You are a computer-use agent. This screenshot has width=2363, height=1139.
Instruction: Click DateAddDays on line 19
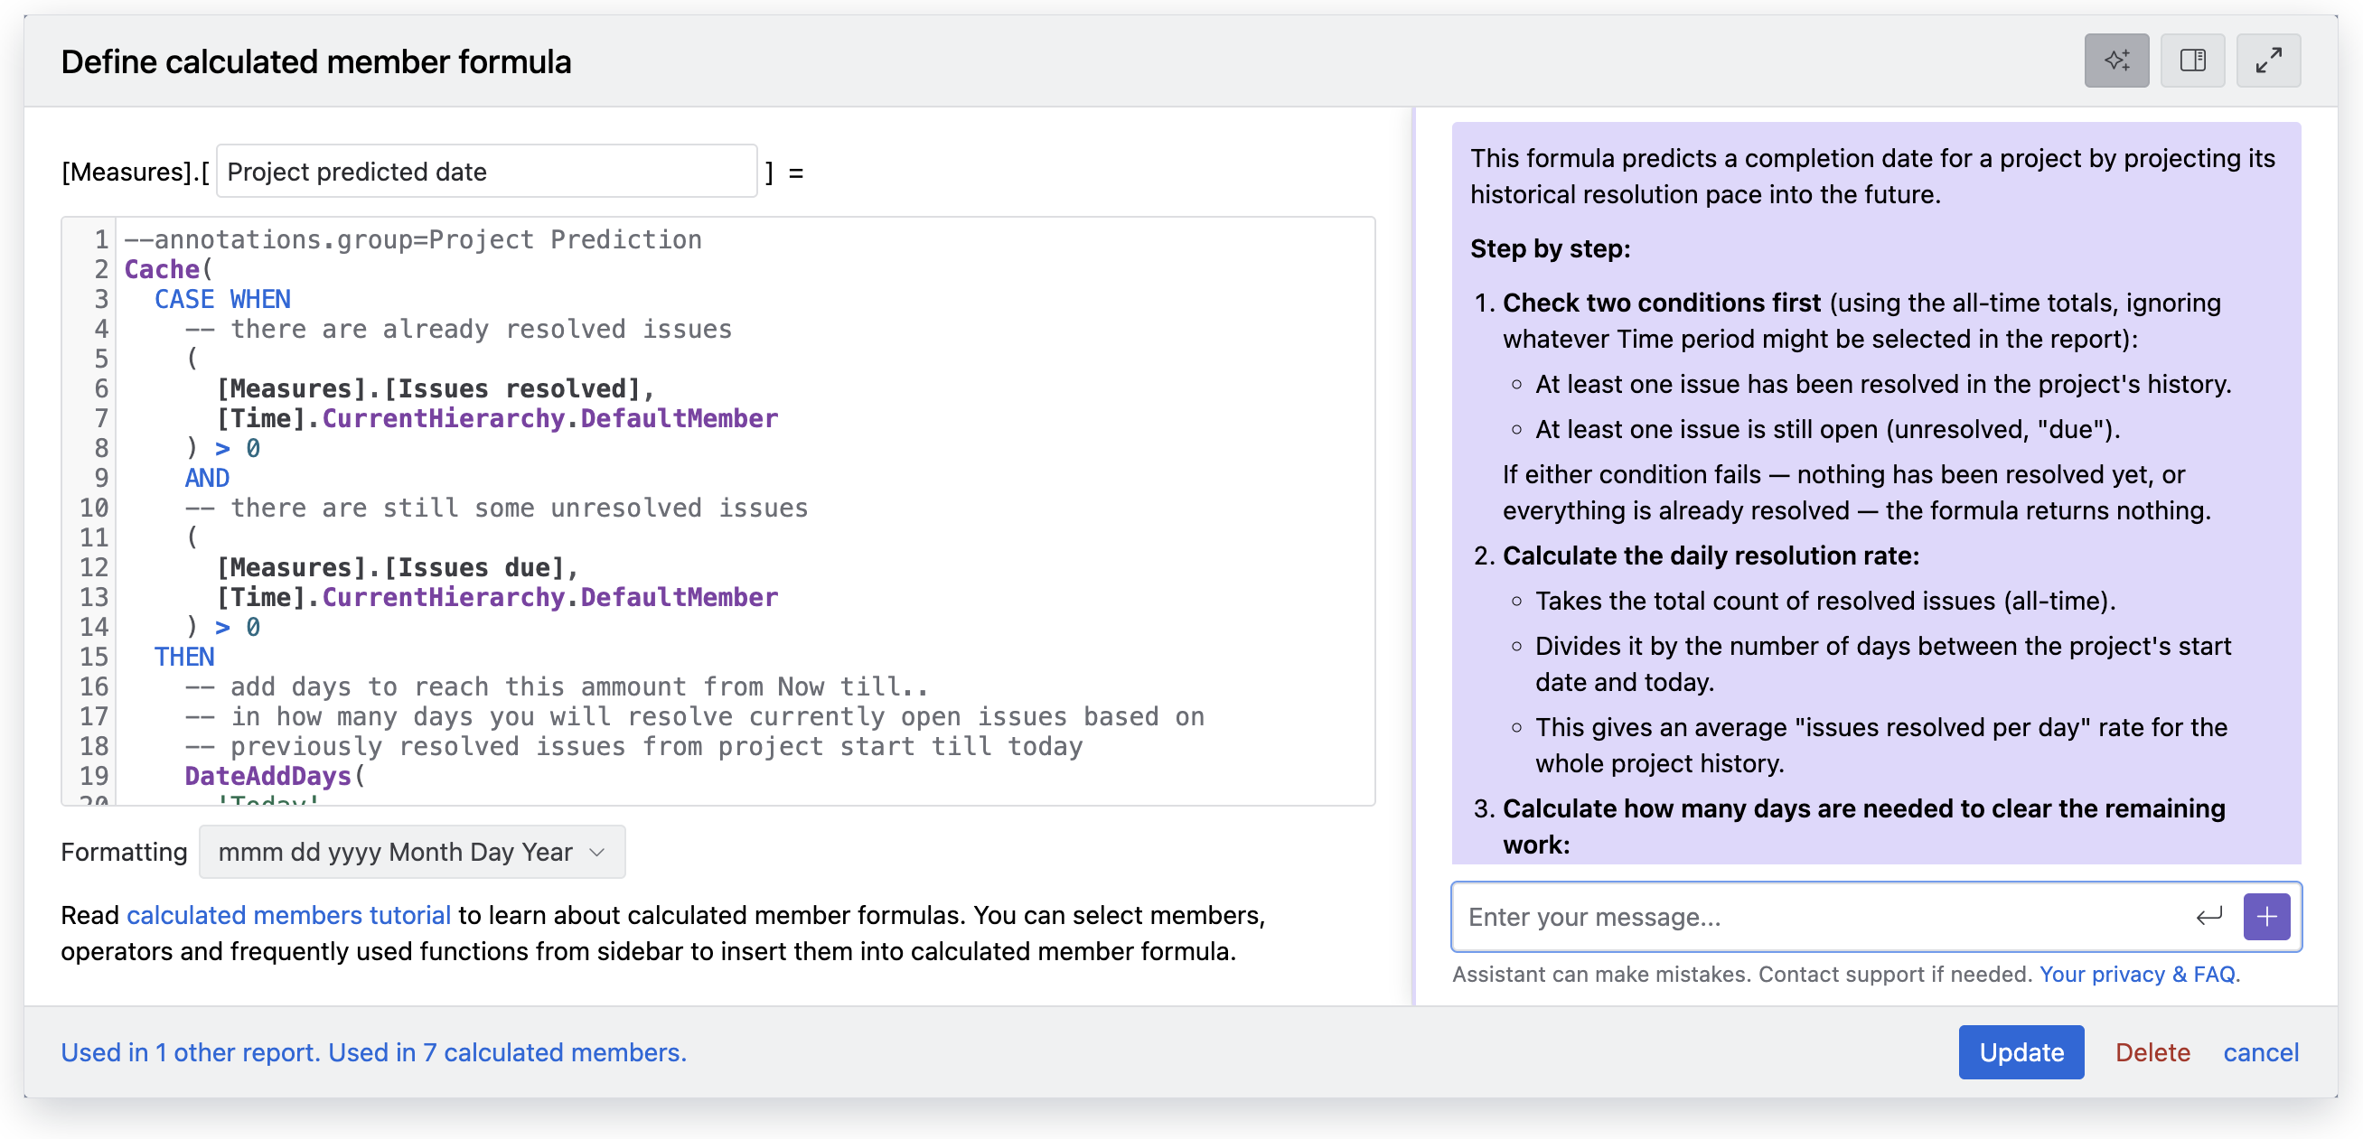(x=267, y=776)
